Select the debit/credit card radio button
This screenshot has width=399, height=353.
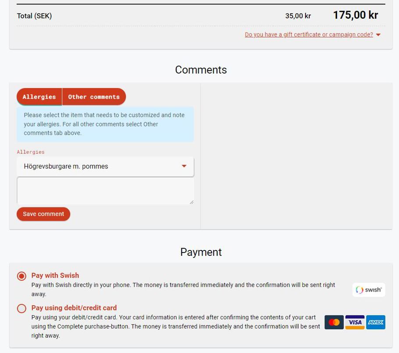pos(21,308)
